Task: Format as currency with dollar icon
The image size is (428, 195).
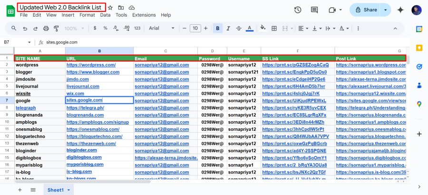Action: coord(95,28)
